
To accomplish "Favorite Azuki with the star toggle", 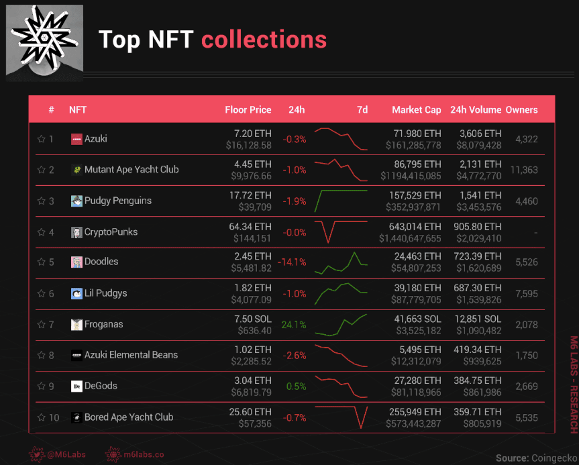I will pyautogui.click(x=41, y=140).
